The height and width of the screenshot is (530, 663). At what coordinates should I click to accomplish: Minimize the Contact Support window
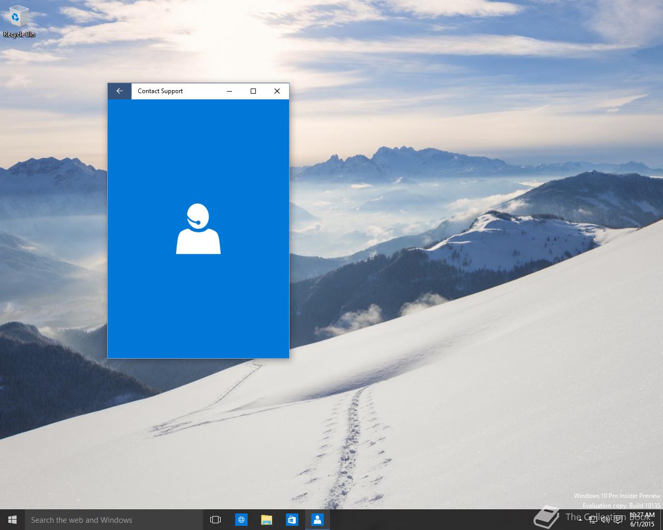click(x=229, y=91)
